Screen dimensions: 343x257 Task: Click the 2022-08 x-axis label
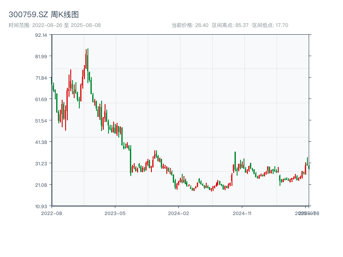point(51,213)
